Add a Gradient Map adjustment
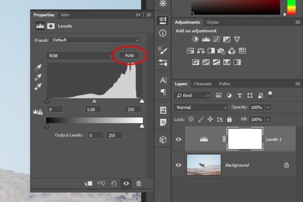 tap(237, 62)
